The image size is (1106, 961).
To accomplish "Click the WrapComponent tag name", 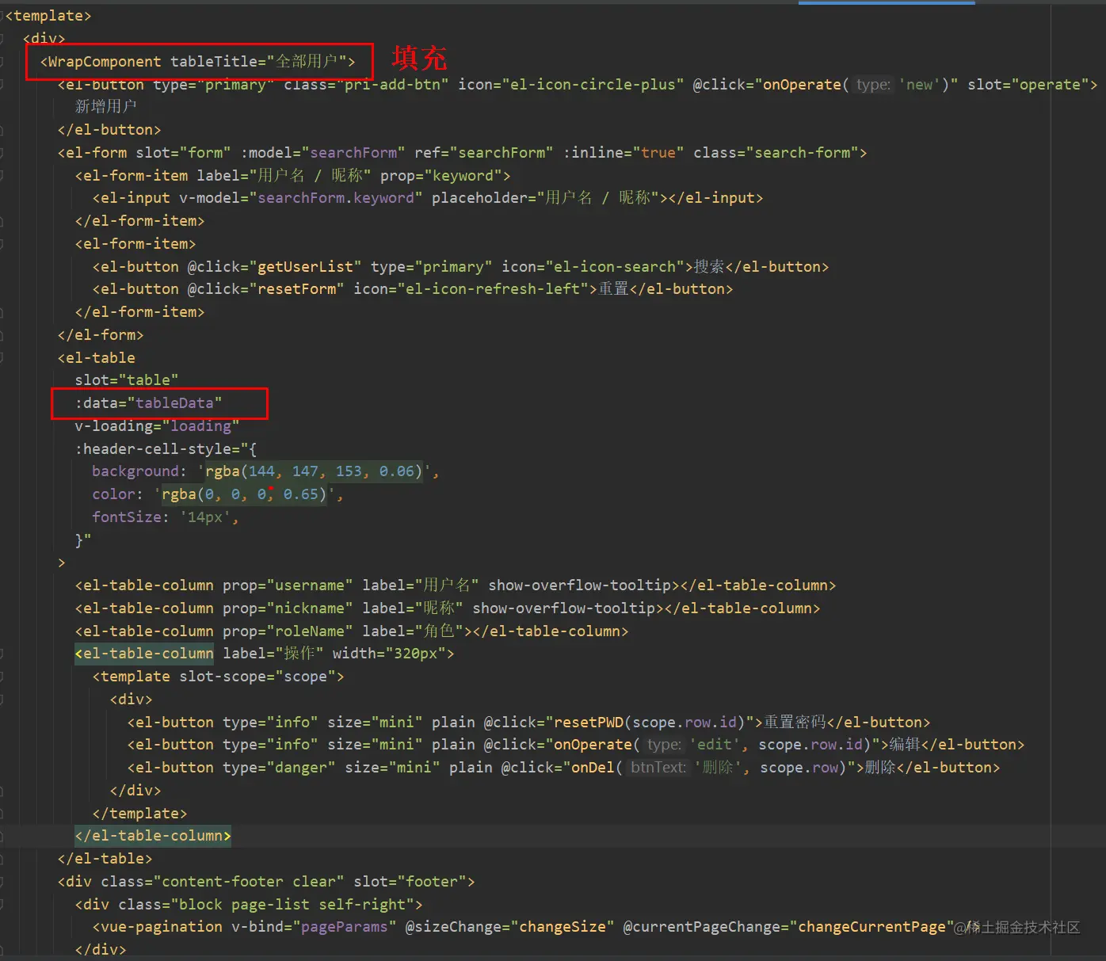I will click(105, 62).
